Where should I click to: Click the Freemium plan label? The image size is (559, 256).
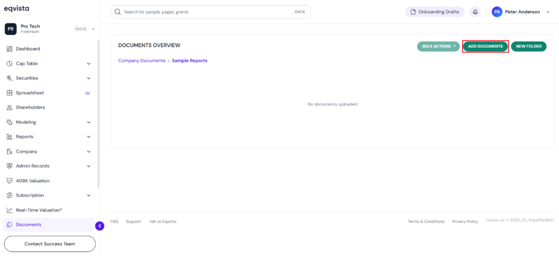click(30, 32)
